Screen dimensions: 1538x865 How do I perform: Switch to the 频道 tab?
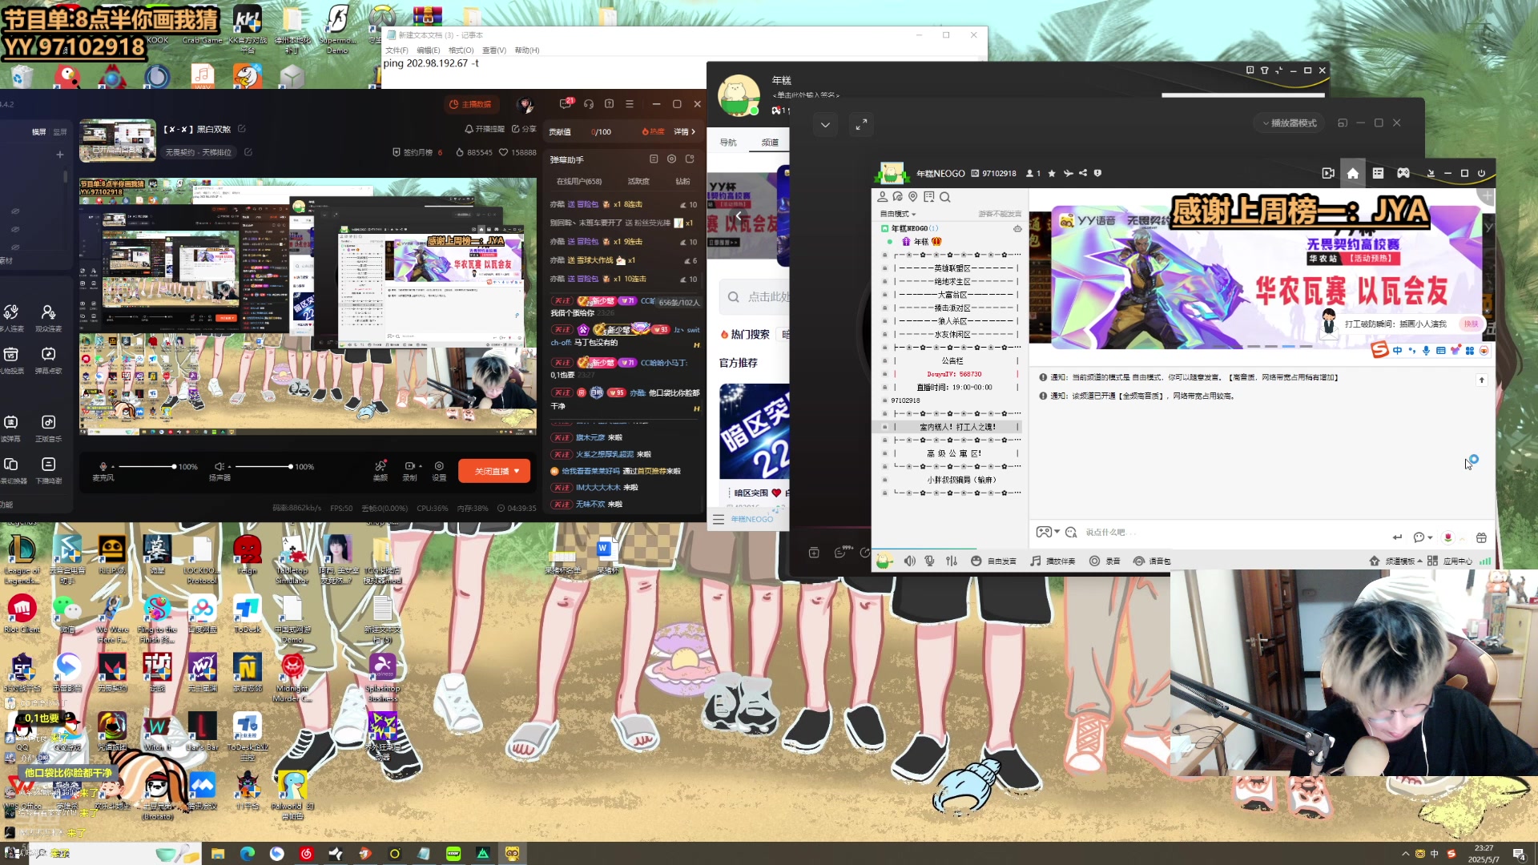pyautogui.click(x=770, y=143)
